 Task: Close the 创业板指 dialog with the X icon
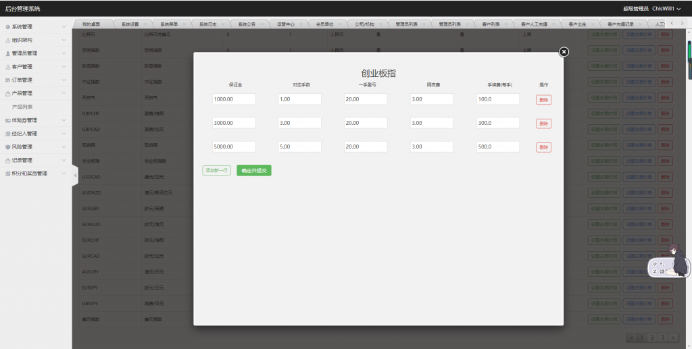(x=564, y=52)
